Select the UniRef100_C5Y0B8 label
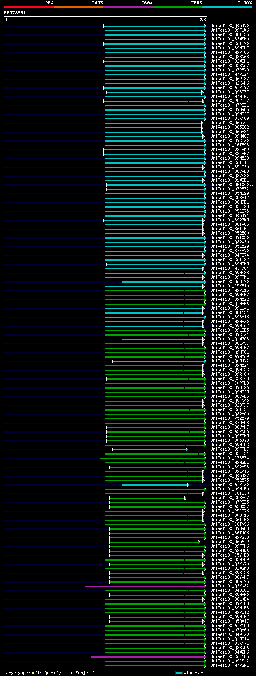 [230, 555]
